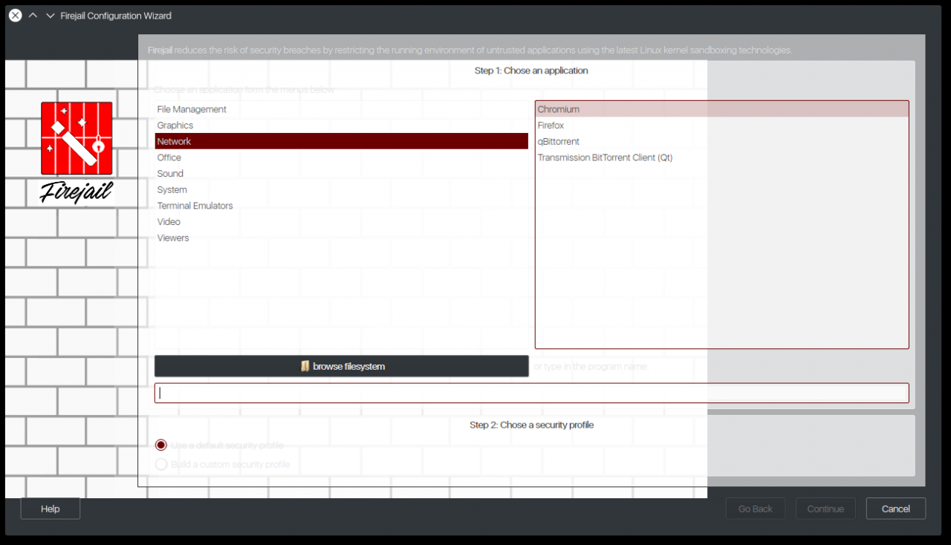The height and width of the screenshot is (545, 951).
Task: Select the Network category
Action: pyautogui.click(x=341, y=141)
